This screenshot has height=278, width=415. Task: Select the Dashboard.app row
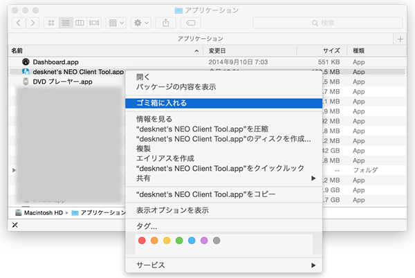click(x=207, y=62)
